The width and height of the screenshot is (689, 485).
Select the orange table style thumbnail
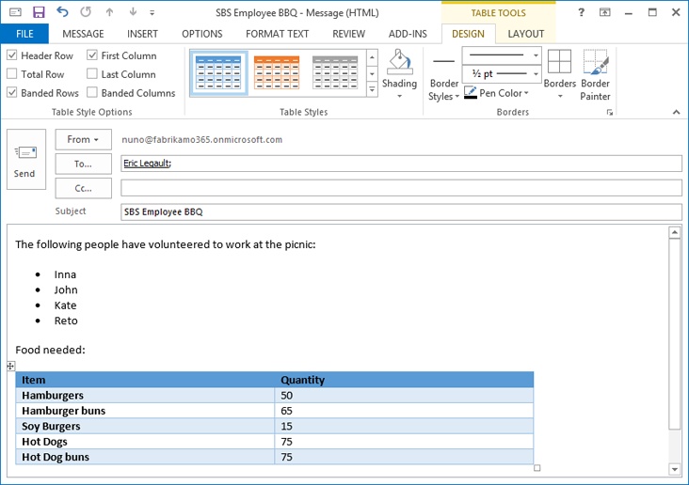point(277,72)
